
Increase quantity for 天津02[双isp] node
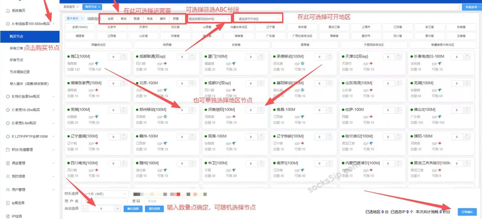398,55
